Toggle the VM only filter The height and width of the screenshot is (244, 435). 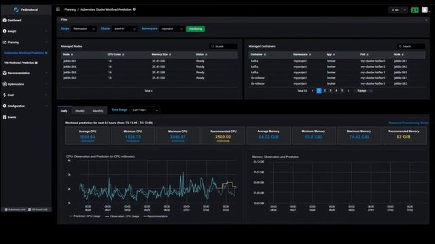pos(38,209)
